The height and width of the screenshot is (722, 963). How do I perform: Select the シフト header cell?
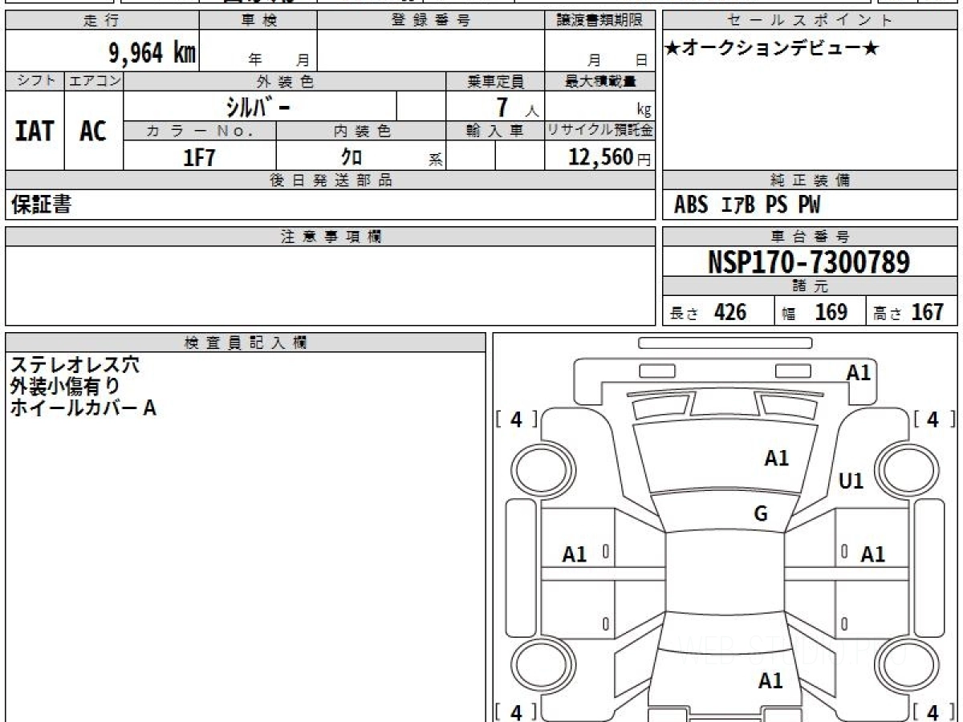pos(35,81)
